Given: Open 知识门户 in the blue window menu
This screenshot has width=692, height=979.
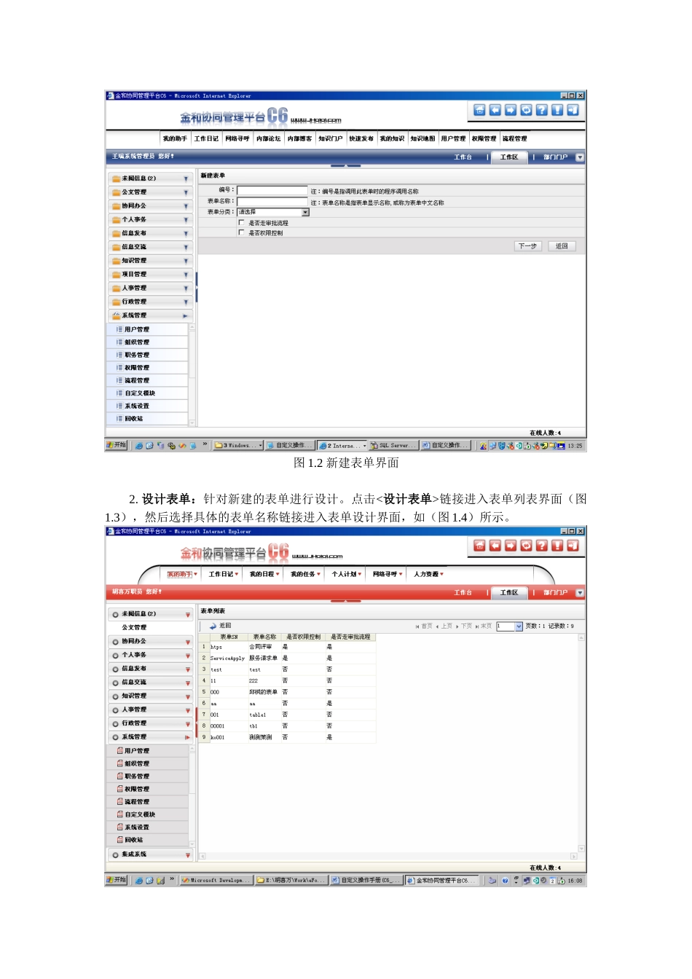Looking at the screenshot, I should pos(330,138).
